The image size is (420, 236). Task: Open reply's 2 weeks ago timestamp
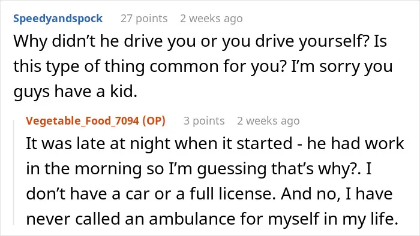(x=268, y=121)
